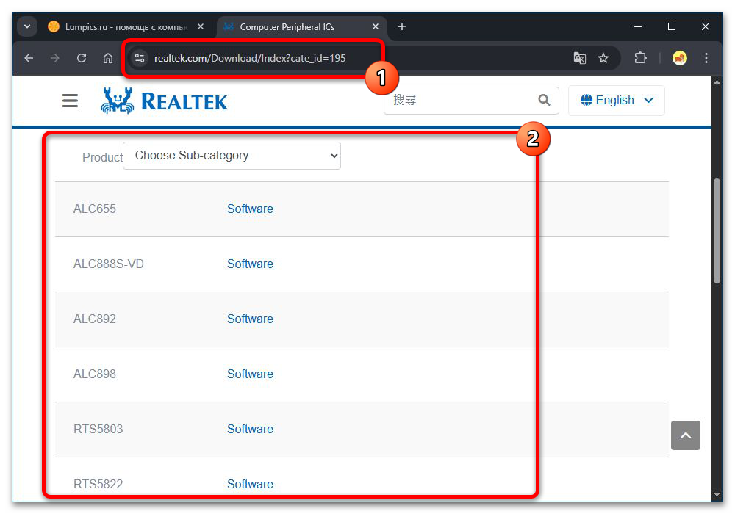Open the extensions puzzle icon
This screenshot has height=514, width=735.
[x=640, y=58]
